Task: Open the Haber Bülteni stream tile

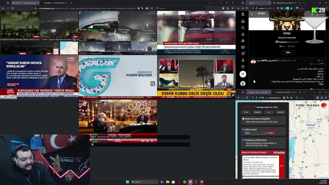Action: [x=118, y=76]
